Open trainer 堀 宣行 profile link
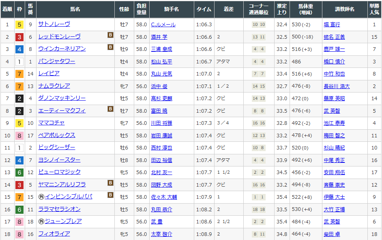The height and width of the screenshot is (240, 382). (332, 25)
